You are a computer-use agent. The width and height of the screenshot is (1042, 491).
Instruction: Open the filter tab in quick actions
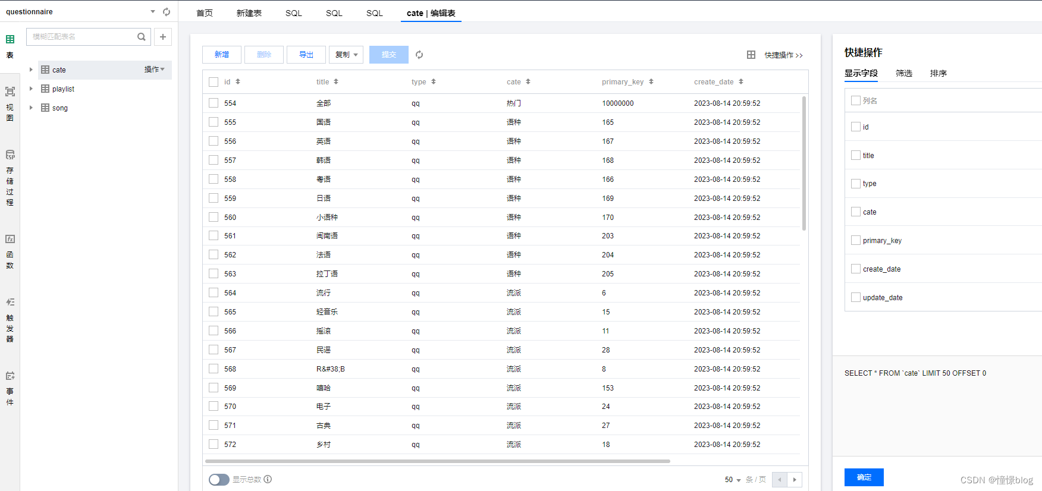point(904,73)
